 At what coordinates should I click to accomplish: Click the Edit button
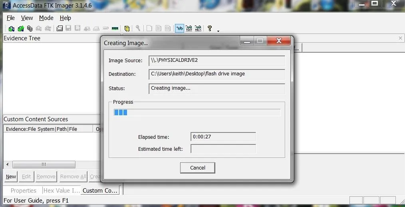(26, 177)
